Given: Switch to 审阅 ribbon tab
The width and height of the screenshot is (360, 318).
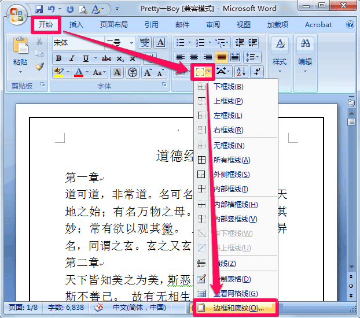Looking at the screenshot, I should (213, 24).
